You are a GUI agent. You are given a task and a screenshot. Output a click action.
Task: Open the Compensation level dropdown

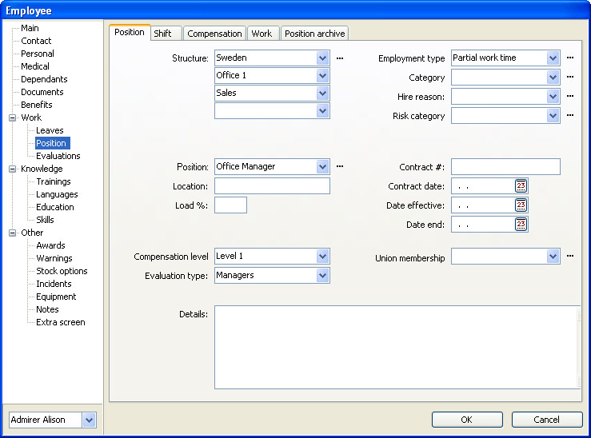tap(322, 257)
